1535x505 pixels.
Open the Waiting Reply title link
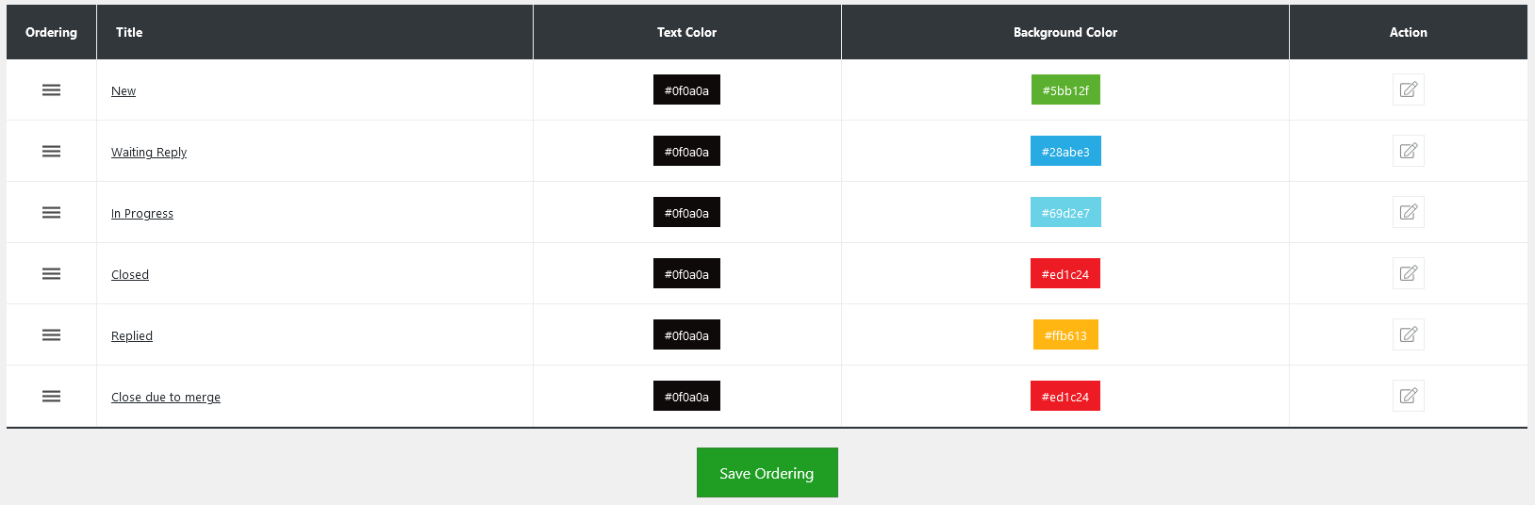149,153
